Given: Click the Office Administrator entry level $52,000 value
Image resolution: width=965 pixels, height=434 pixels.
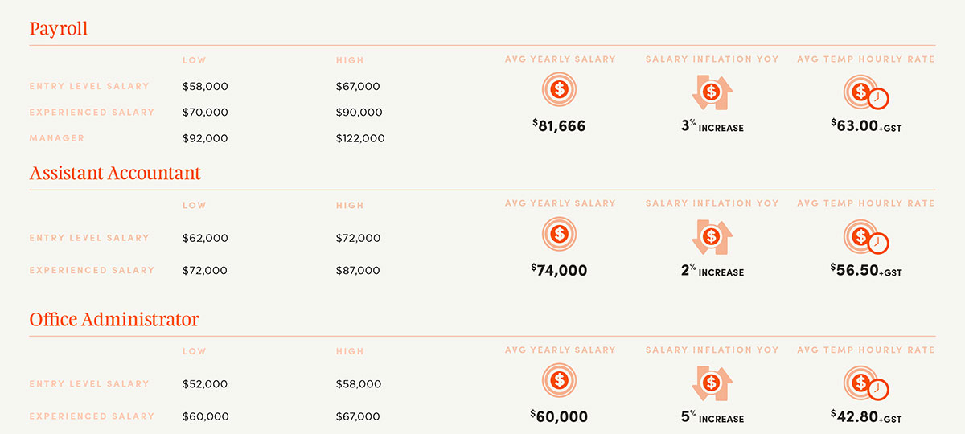Looking at the screenshot, I should pyautogui.click(x=205, y=384).
